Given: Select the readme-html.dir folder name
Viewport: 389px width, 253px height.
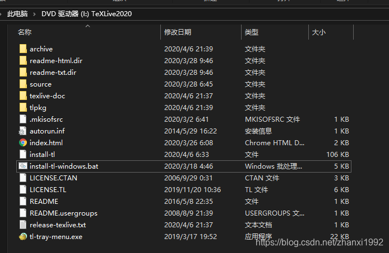Looking at the screenshot, I should [x=56, y=60].
